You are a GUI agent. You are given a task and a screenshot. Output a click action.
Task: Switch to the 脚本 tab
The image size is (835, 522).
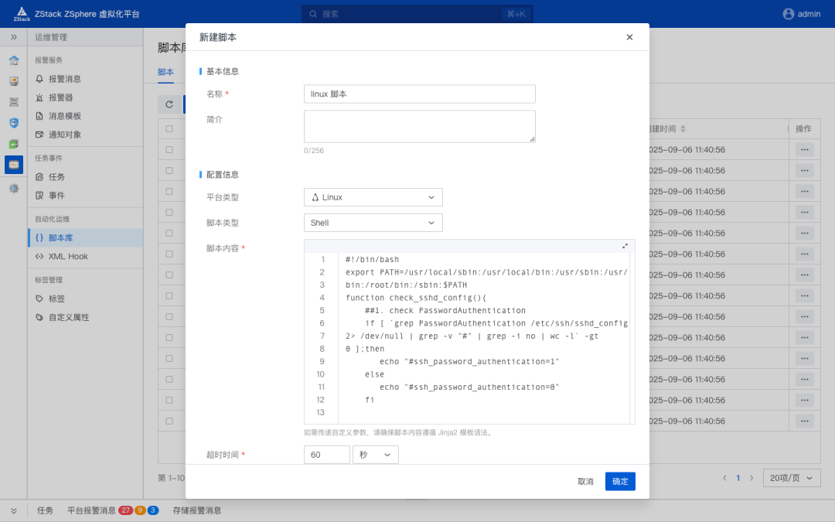(x=165, y=72)
